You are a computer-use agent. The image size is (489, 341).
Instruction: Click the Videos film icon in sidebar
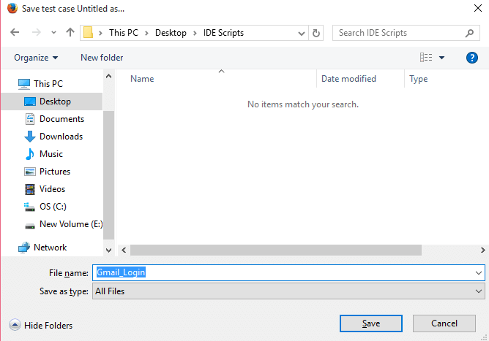click(30, 189)
